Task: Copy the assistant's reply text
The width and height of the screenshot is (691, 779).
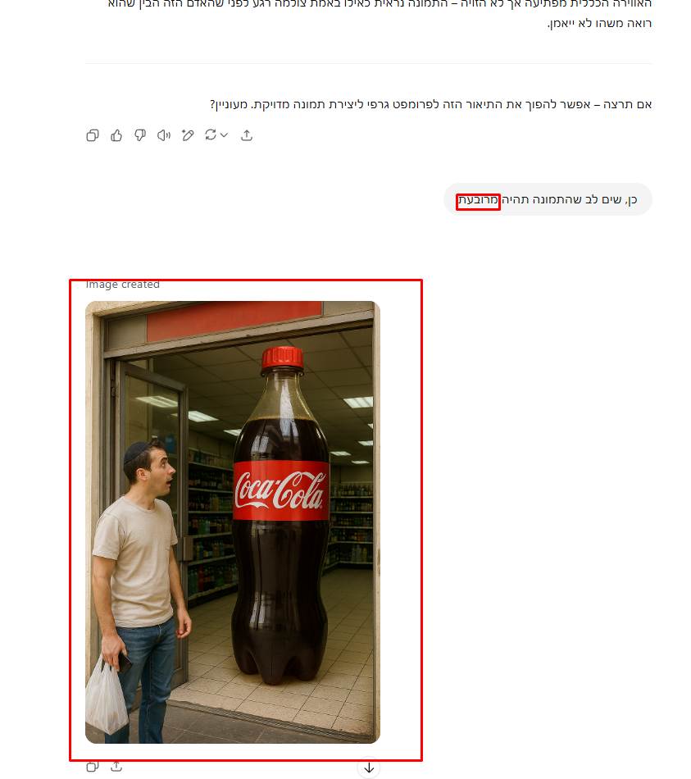Action: click(x=92, y=135)
